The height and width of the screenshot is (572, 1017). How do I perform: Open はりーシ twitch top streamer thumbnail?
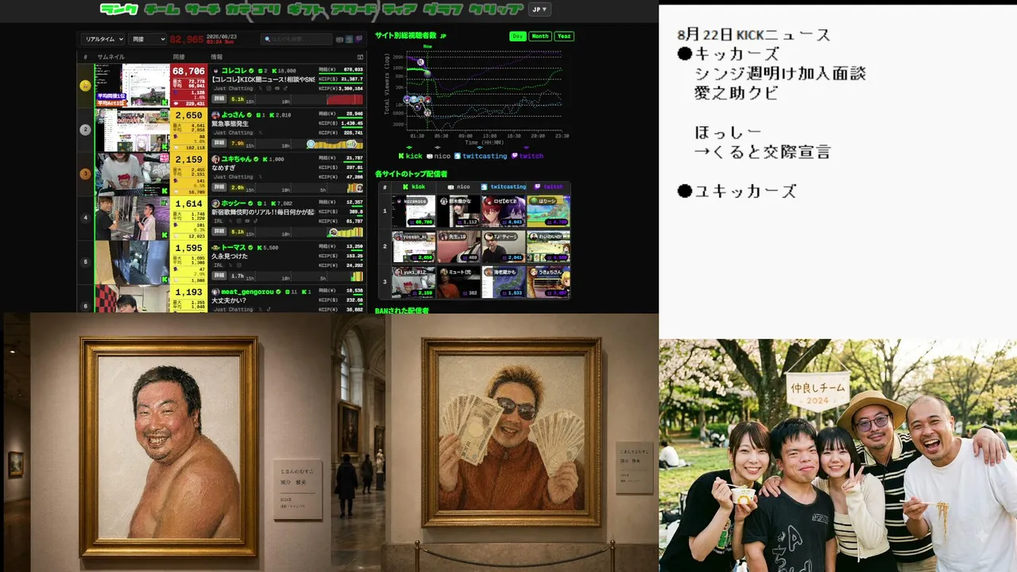(x=548, y=211)
